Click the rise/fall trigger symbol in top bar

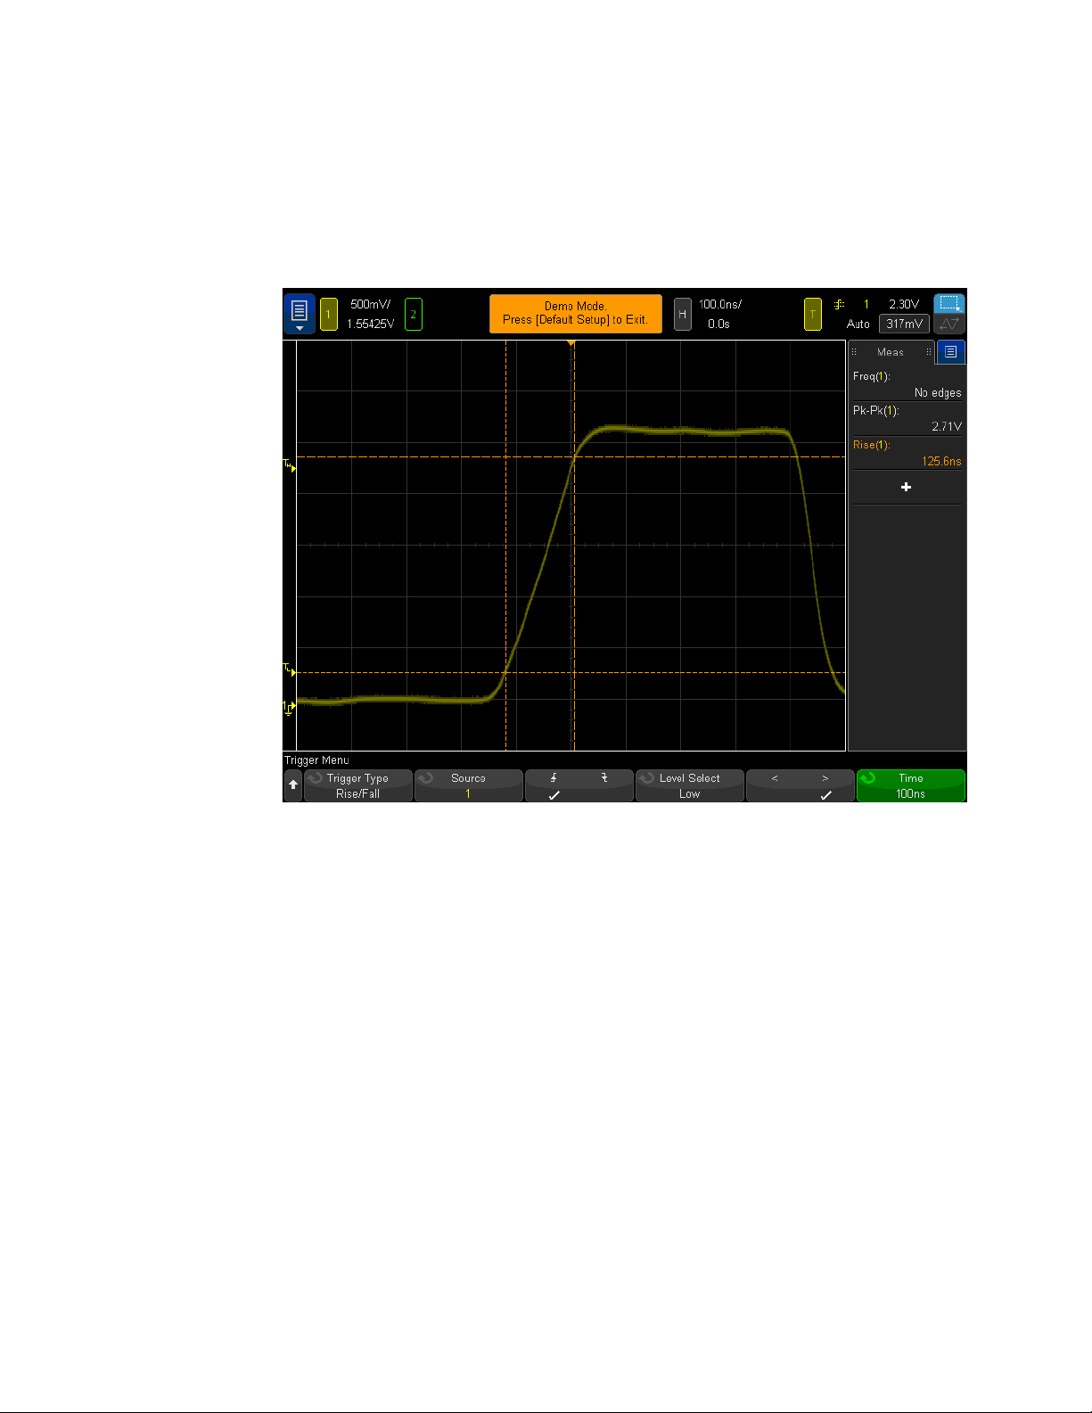pyautogui.click(x=839, y=305)
